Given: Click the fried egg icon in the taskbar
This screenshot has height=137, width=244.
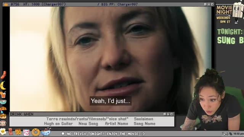Looking at the screenshot, I should click(3, 132).
